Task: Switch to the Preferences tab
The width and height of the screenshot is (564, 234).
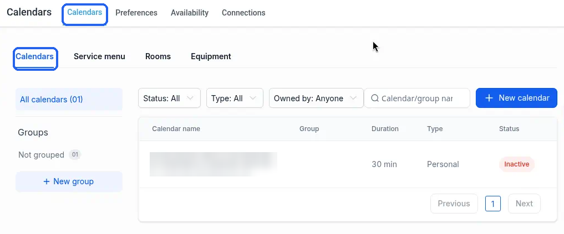Action: click(136, 13)
